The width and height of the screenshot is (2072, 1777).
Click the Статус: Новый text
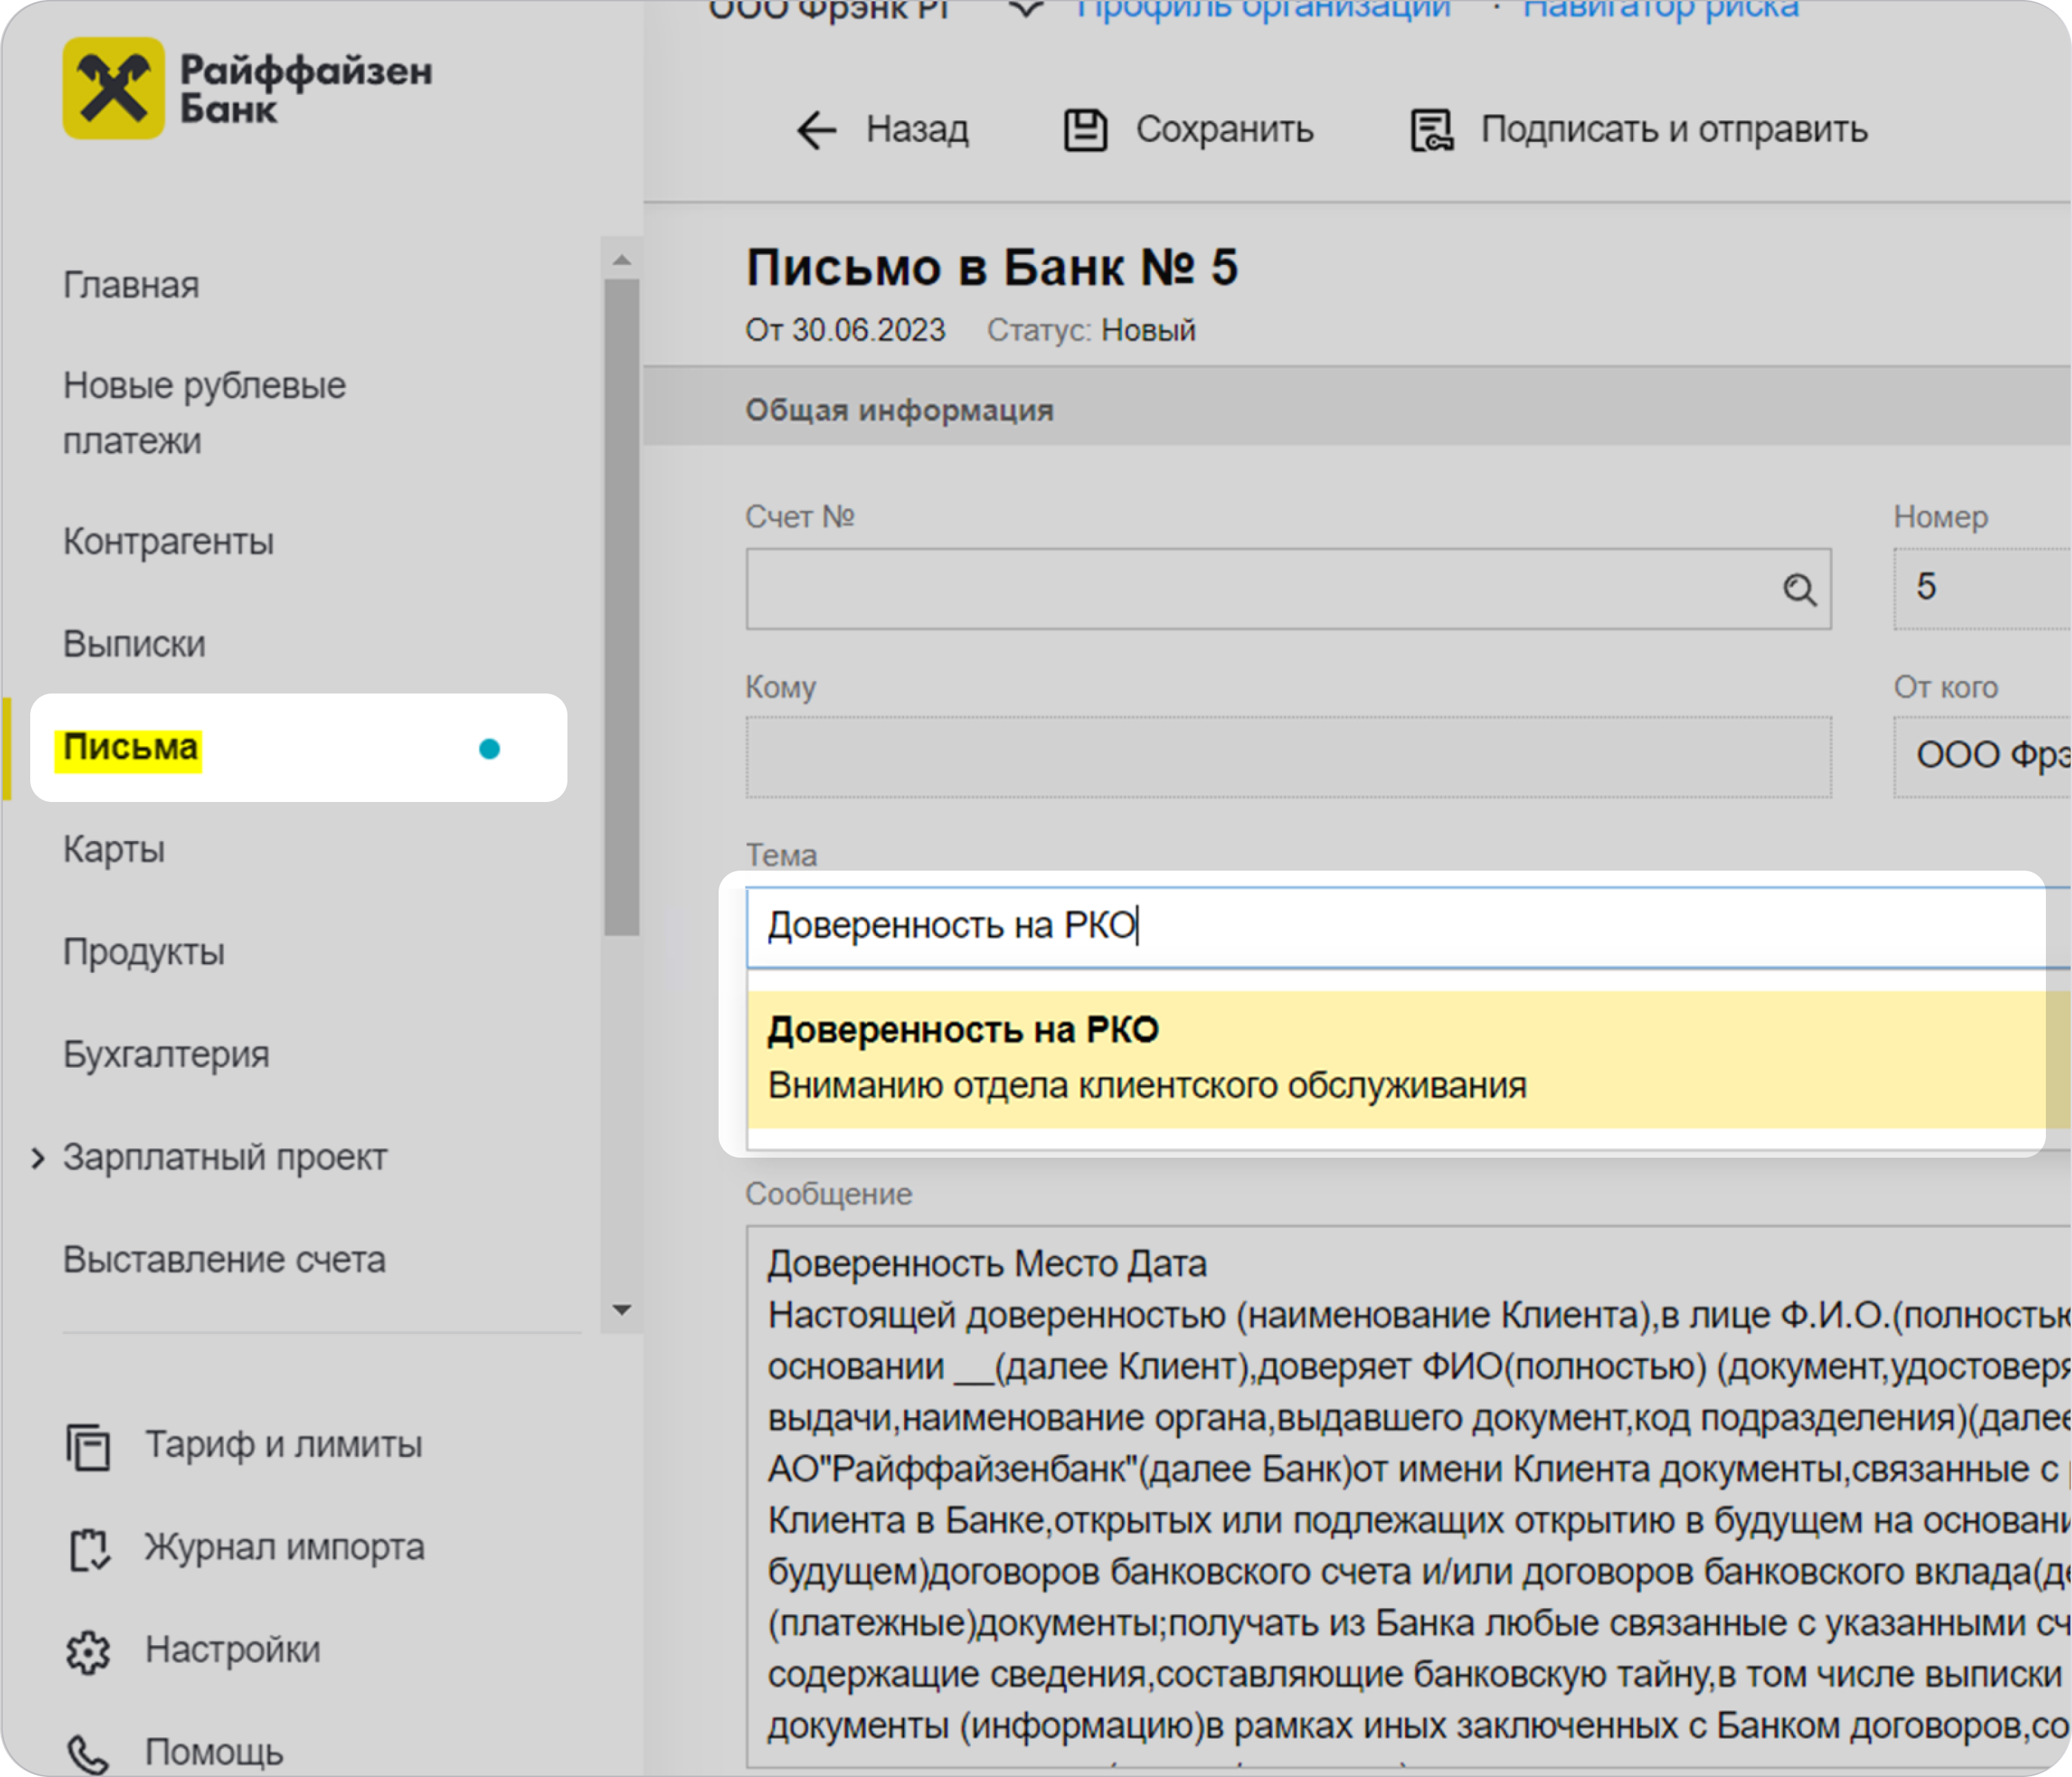coord(1091,331)
